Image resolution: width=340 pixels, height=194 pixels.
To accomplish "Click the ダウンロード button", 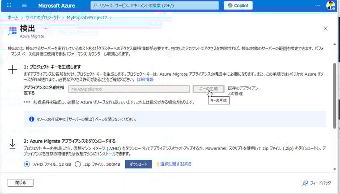I will 138,164.
